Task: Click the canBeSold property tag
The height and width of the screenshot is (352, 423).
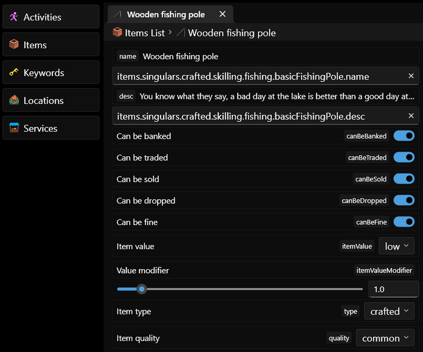Action: [x=371, y=179]
